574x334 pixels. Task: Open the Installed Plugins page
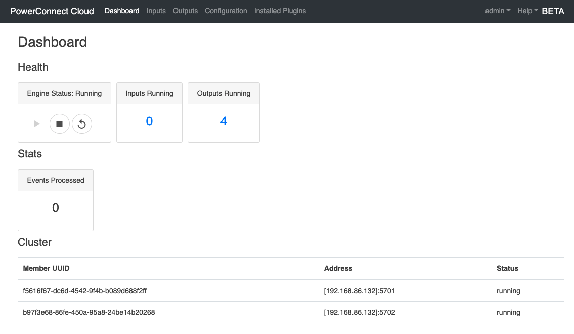click(x=280, y=11)
